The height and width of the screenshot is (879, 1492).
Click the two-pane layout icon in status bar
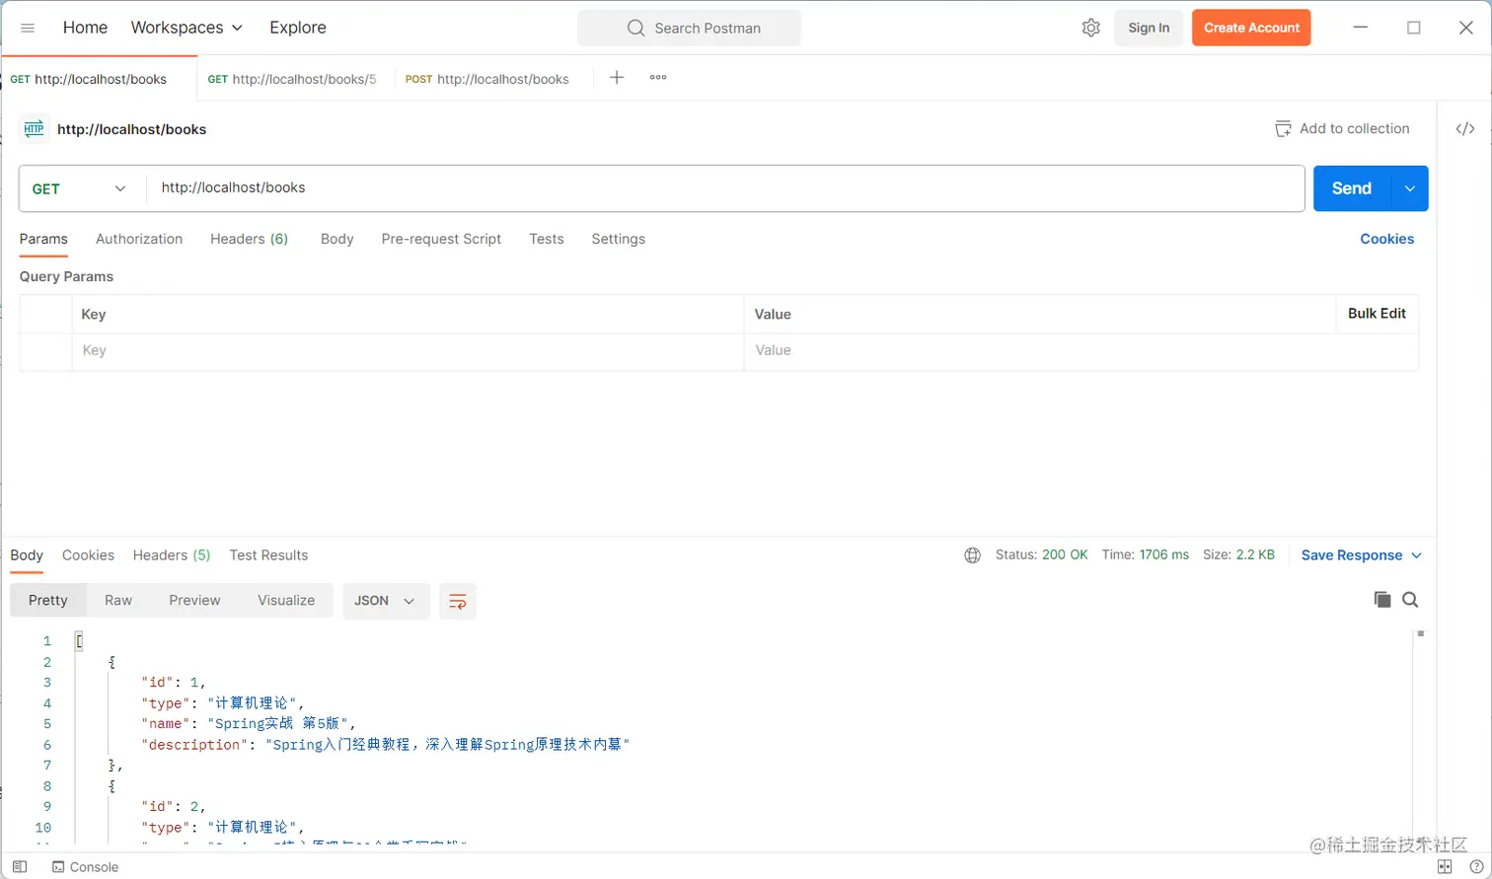coord(1445,867)
